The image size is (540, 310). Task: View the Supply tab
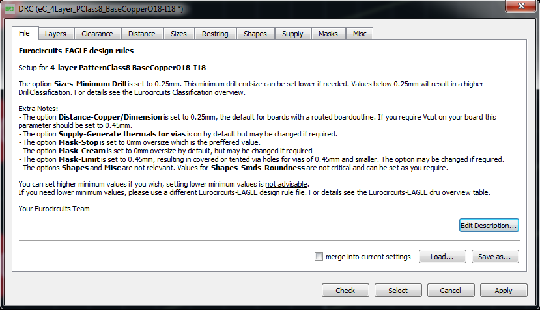292,34
